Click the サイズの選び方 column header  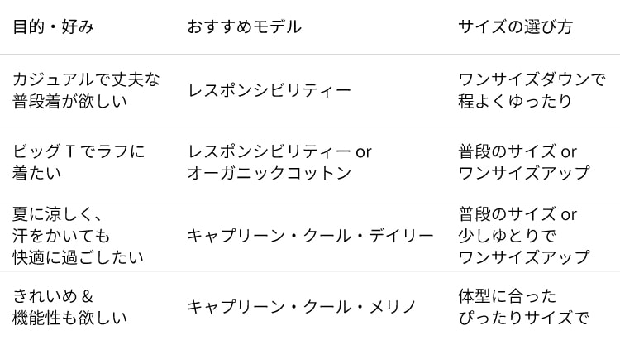[x=516, y=27]
